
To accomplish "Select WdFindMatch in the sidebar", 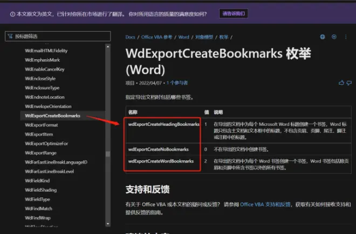I will pyautogui.click(x=39, y=209).
